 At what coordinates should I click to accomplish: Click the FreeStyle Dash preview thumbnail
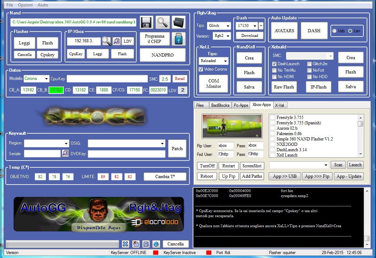[x=232, y=126]
